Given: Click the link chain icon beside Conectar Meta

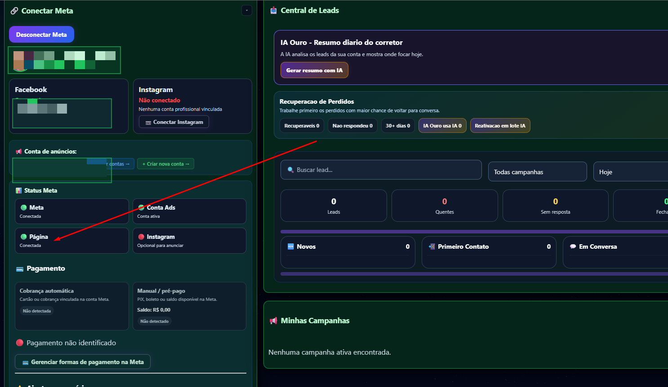Looking at the screenshot, I should coord(14,11).
